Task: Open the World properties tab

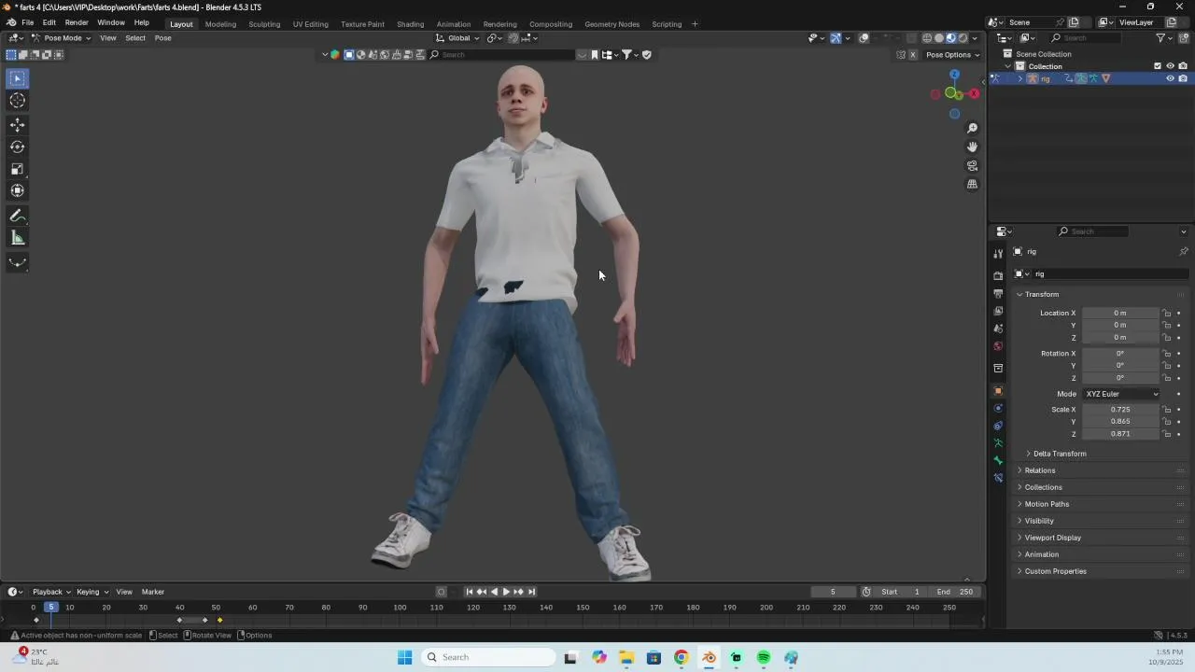Action: tap(998, 346)
